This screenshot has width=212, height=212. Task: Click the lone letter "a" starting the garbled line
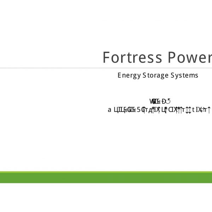(110, 110)
